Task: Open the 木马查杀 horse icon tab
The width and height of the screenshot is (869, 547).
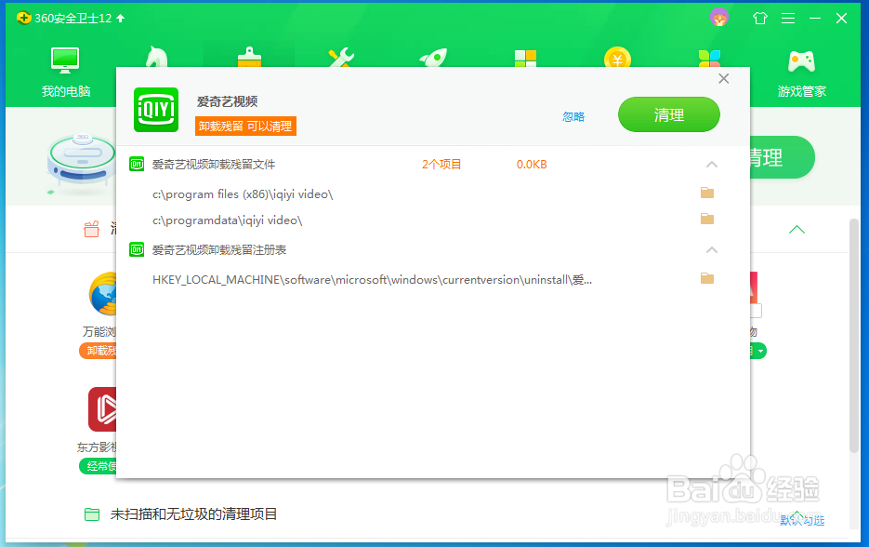Action: (157, 57)
